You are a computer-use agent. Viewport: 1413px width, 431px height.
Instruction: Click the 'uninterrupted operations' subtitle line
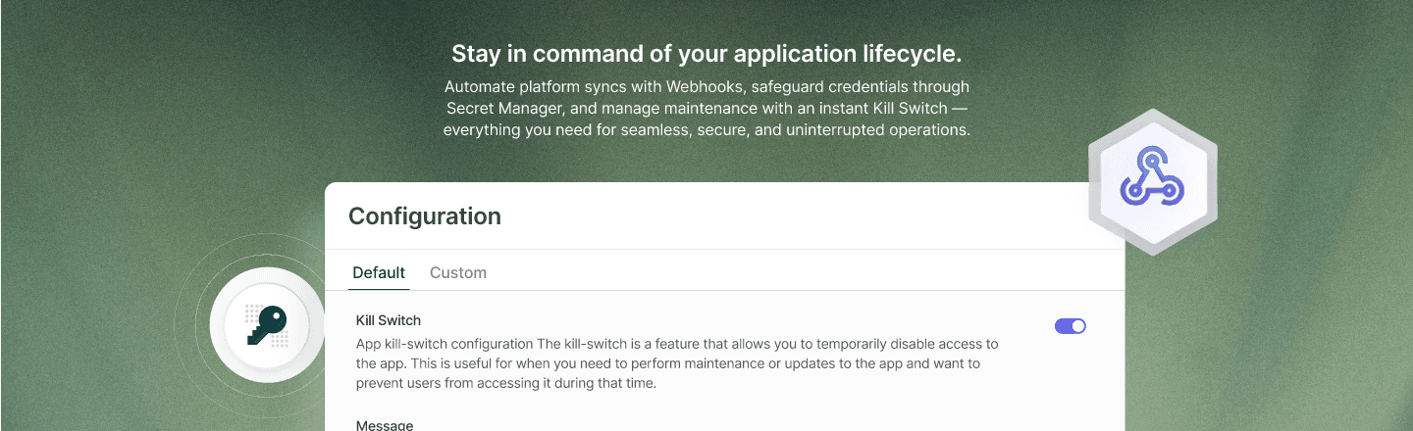point(876,130)
